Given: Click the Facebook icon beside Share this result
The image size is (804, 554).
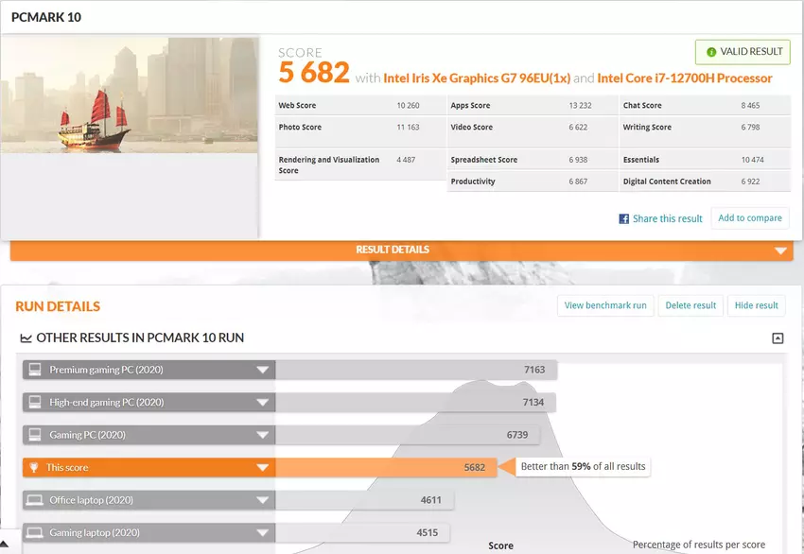Looking at the screenshot, I should [x=623, y=218].
